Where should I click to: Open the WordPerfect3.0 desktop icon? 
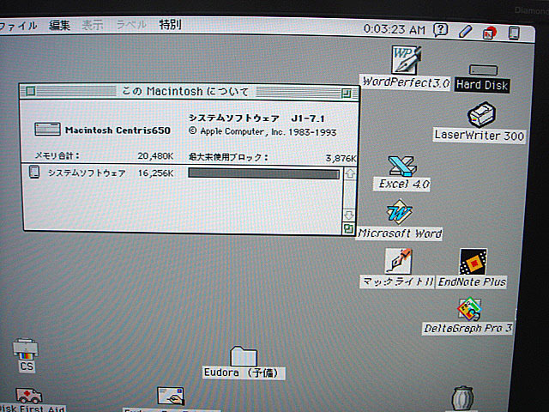(x=406, y=60)
